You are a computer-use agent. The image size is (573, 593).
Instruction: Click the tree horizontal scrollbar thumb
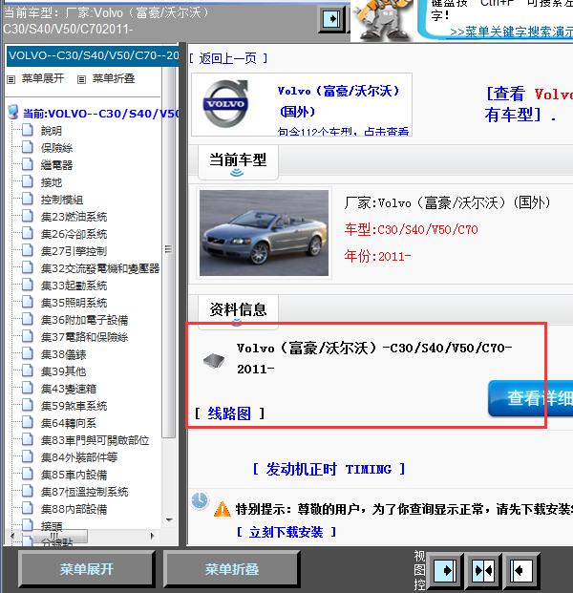coord(53,536)
